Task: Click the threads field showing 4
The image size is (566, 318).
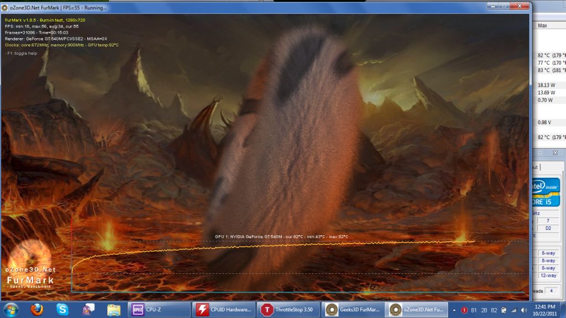Action: [x=551, y=290]
